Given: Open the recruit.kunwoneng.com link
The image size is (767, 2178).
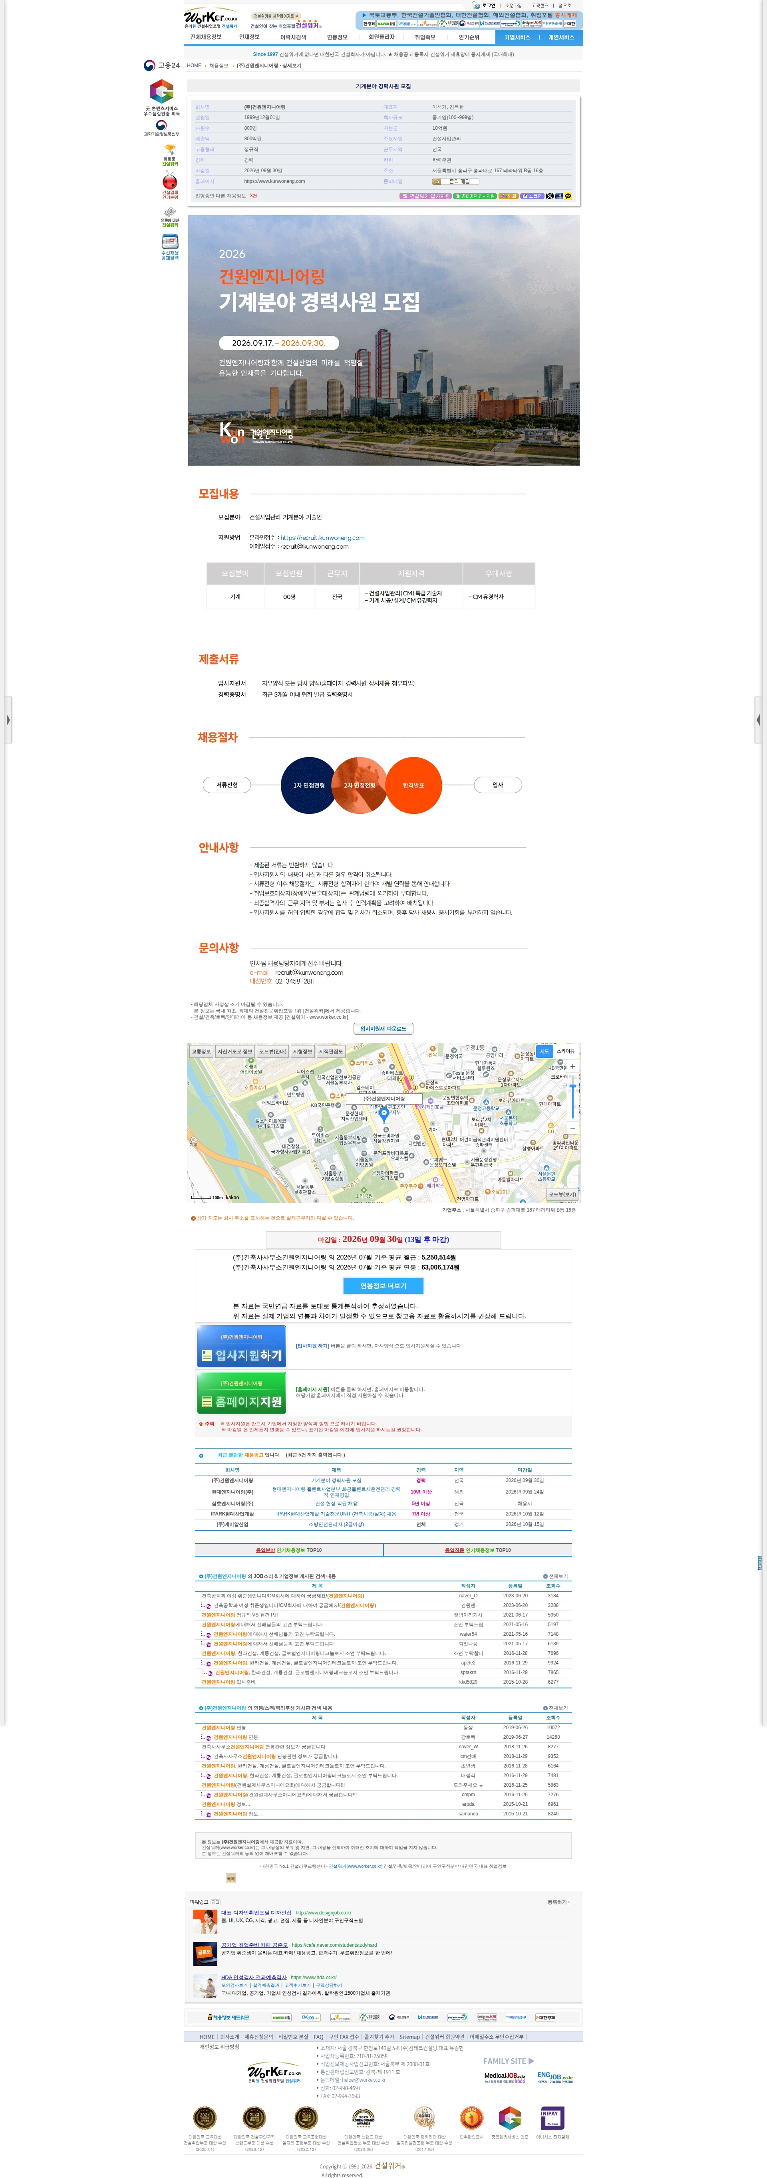Looking at the screenshot, I should (322, 538).
